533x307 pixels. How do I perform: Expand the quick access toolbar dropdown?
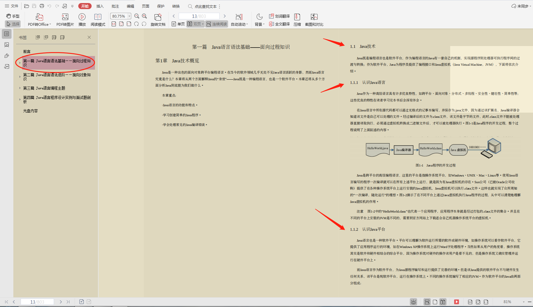pyautogui.click(x=72, y=6)
